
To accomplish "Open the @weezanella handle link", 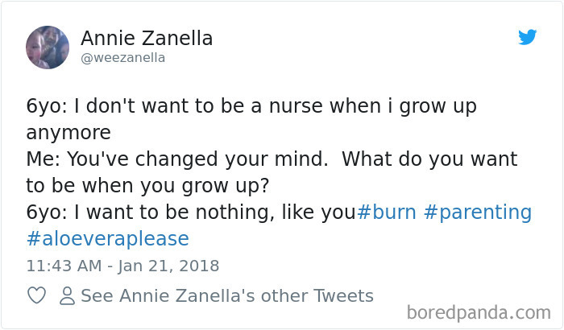I will pos(122,57).
